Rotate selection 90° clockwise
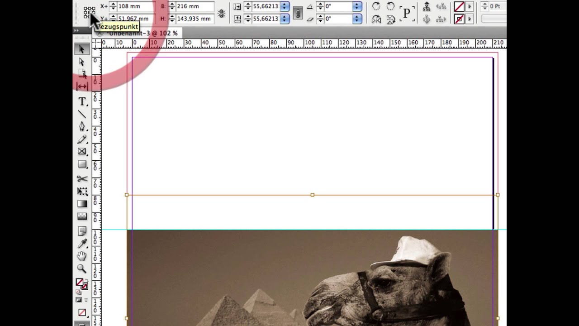This screenshot has height=326, width=579. [376, 6]
